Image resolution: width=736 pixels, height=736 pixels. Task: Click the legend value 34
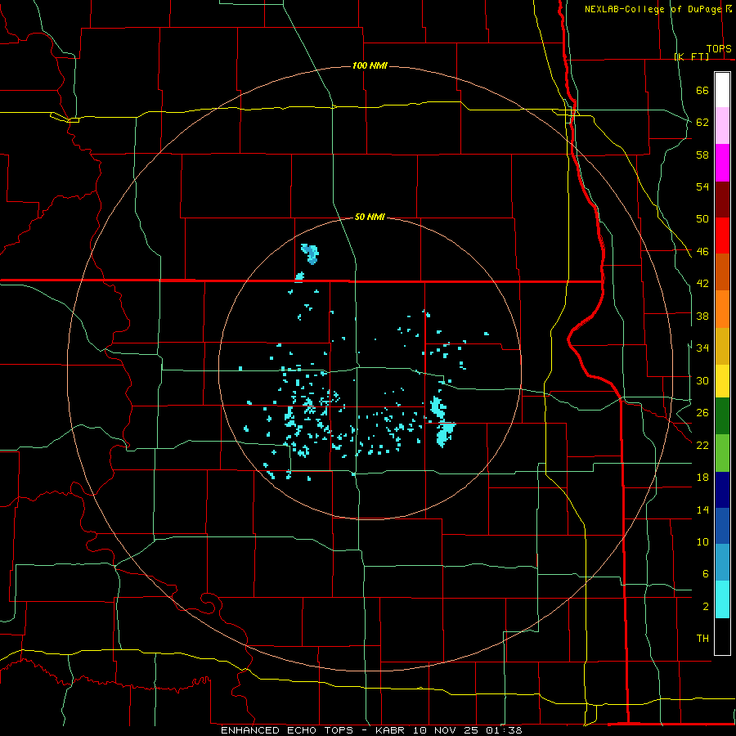click(702, 348)
